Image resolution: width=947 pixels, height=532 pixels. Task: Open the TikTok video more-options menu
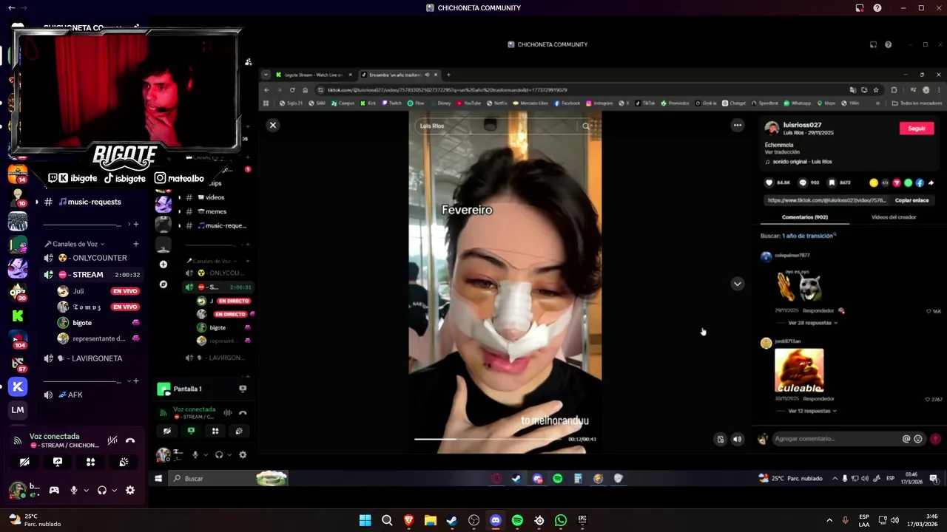point(737,126)
